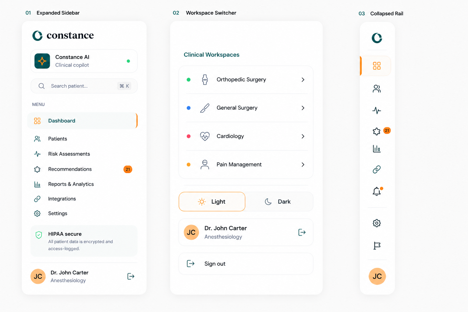Open Settings gear icon in collapsed rail
The width and height of the screenshot is (468, 312).
click(x=377, y=223)
